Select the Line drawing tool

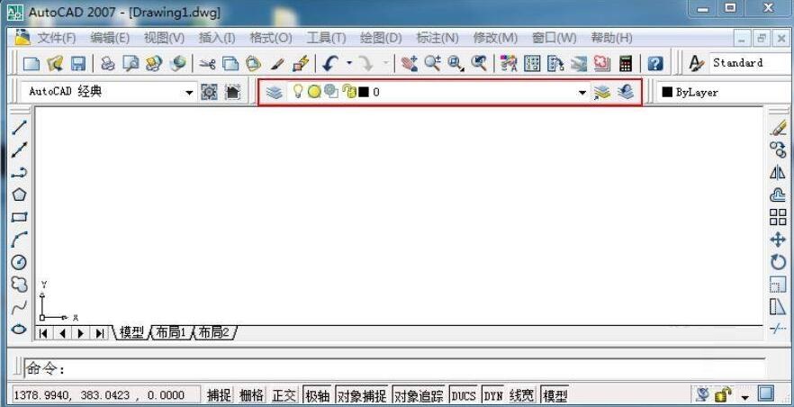coord(19,127)
